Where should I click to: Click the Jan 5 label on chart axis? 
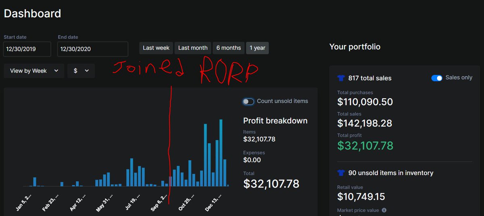24,202
